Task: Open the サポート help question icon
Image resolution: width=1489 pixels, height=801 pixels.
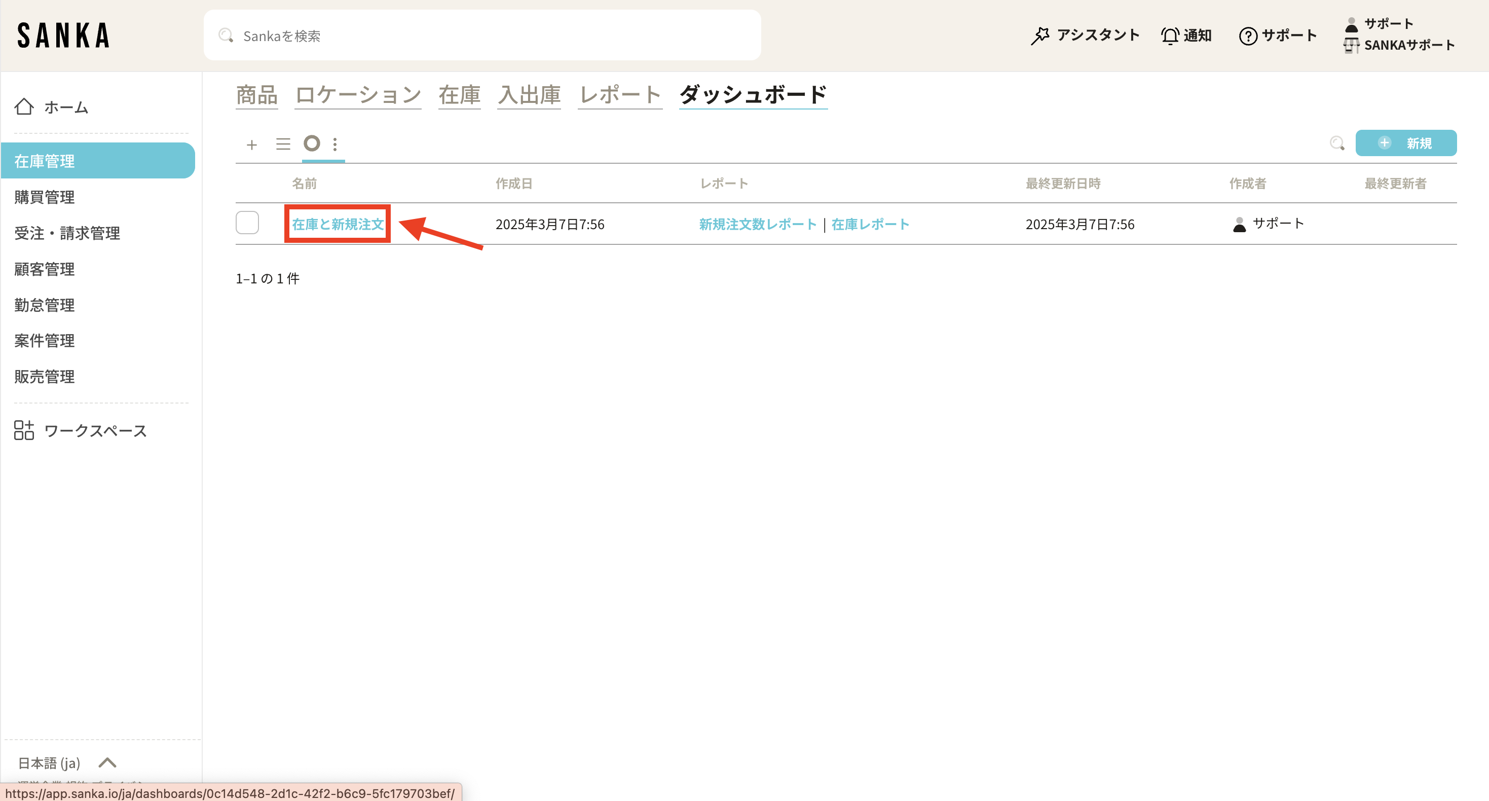Action: [x=1248, y=36]
